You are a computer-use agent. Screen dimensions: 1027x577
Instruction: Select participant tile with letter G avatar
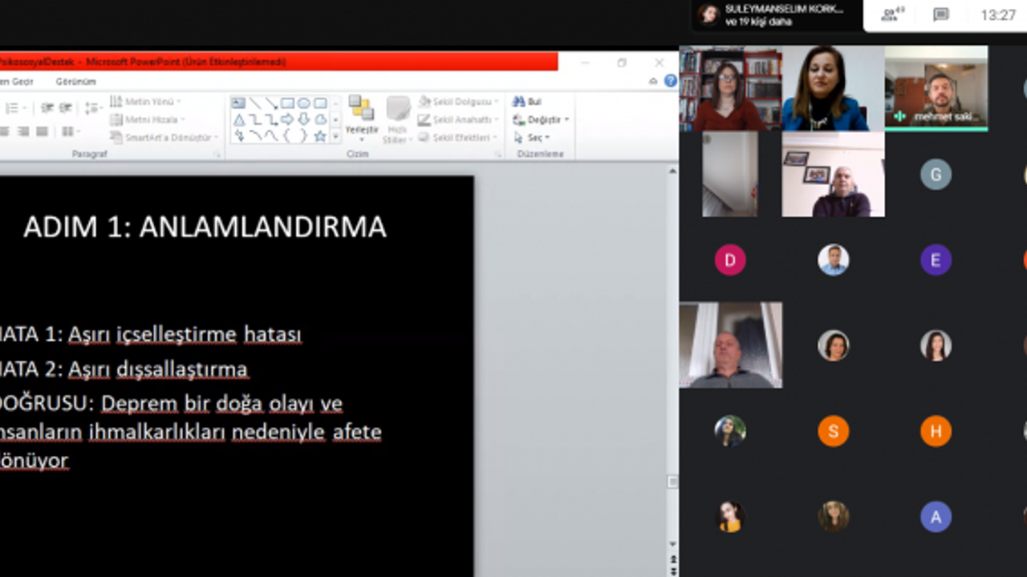[x=936, y=175]
